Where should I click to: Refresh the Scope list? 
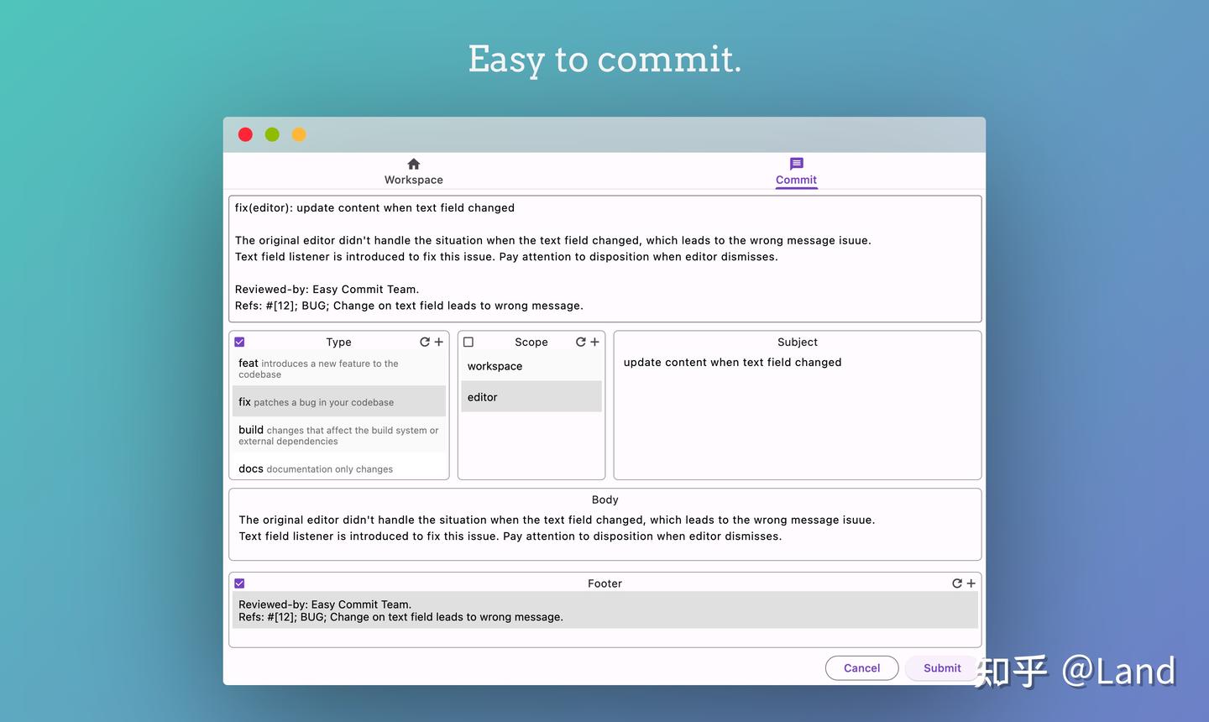coord(580,342)
